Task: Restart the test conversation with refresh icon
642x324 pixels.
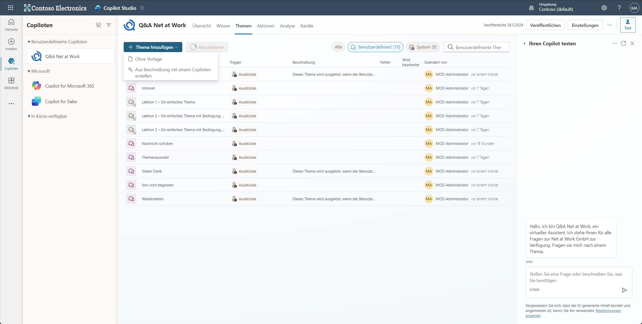Action: click(623, 44)
